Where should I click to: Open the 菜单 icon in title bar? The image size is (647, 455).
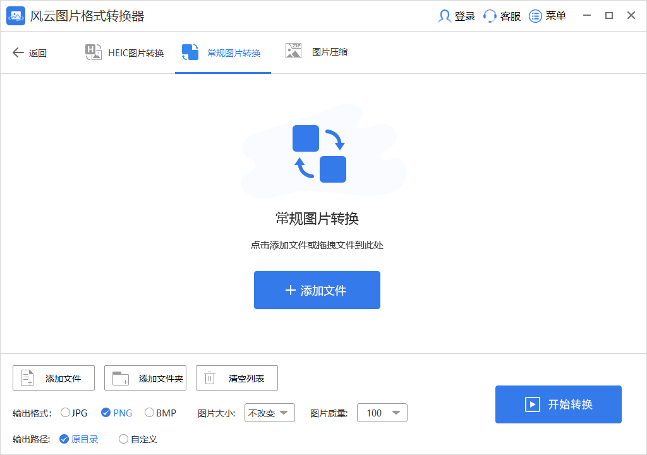[x=534, y=16]
